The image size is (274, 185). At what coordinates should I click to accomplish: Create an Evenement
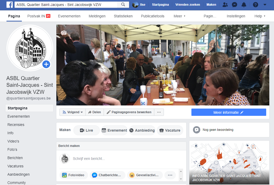[x=114, y=130]
